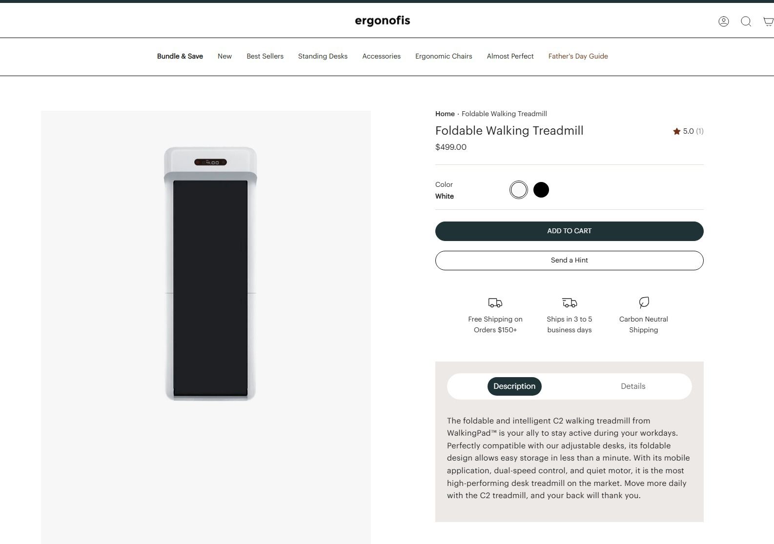Select the Description tab
Screen dimensions: 774x544
(514, 386)
